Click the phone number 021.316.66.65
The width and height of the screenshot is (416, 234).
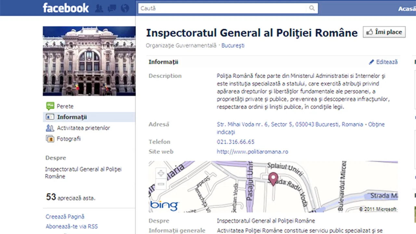(236, 142)
